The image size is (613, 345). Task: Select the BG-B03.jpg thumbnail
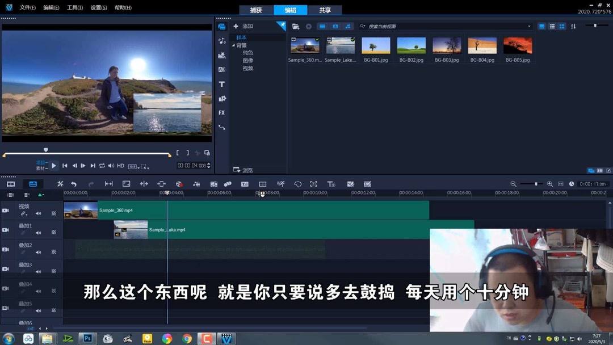point(446,45)
